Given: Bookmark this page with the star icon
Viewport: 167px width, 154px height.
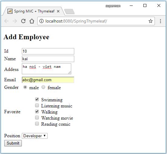Looking at the screenshot, I should point(151,21).
